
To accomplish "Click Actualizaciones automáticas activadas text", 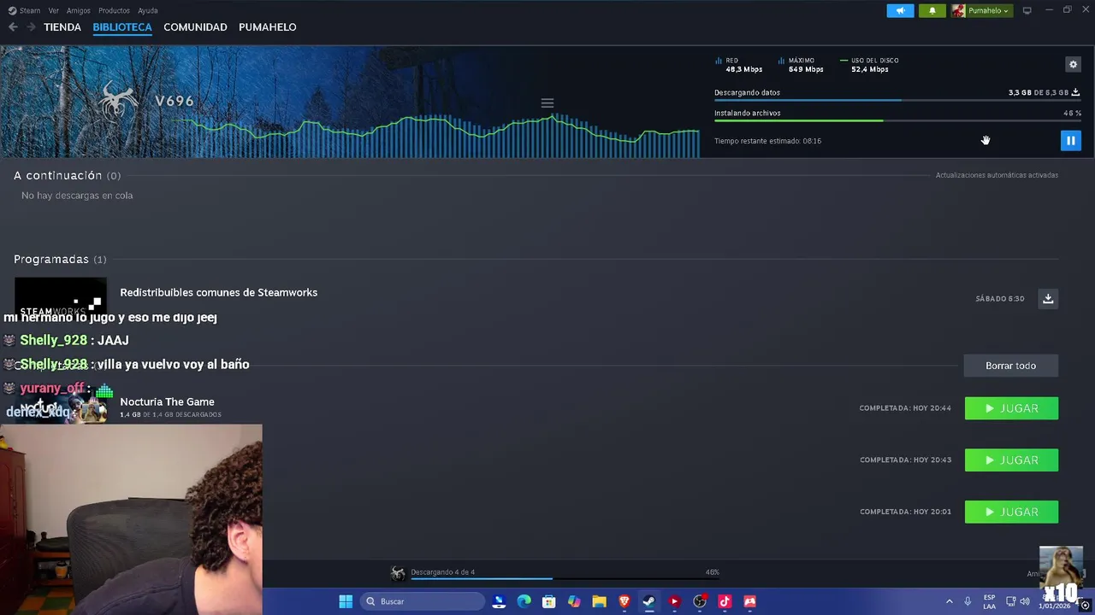I will [997, 175].
